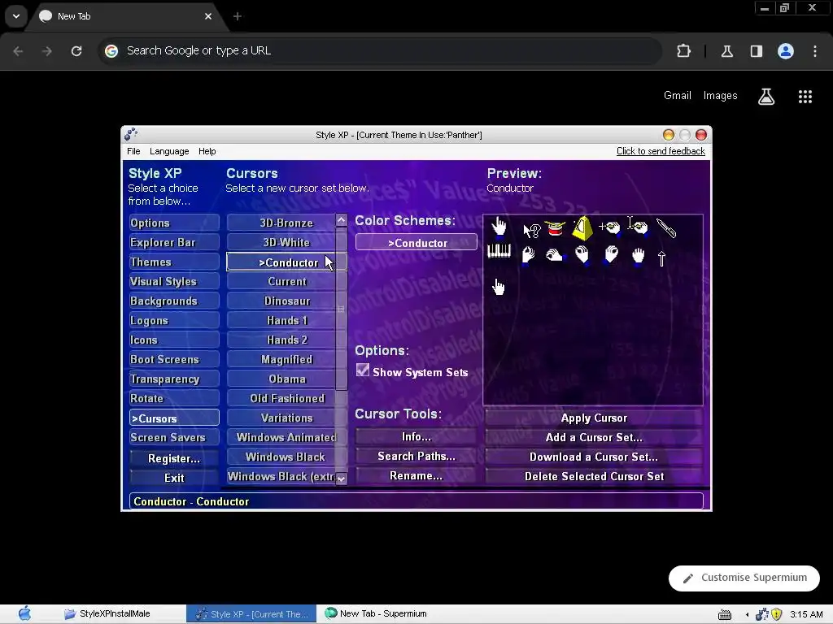The height and width of the screenshot is (624, 833).
Task: Click the Register button
Action: [x=174, y=458]
